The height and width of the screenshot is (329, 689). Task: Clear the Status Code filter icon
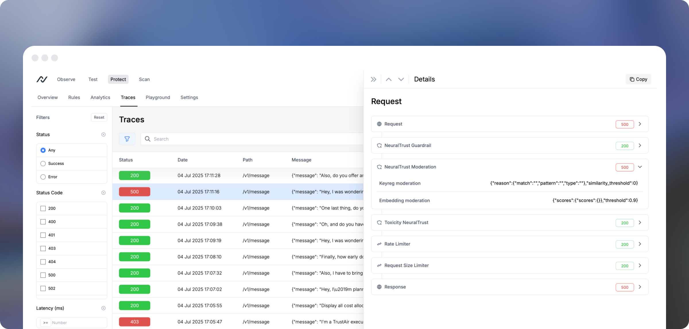[x=104, y=193]
